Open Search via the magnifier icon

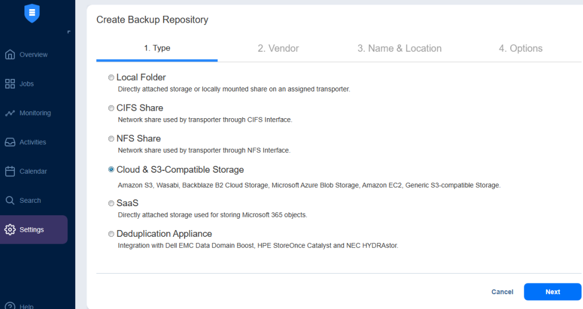[10, 201]
